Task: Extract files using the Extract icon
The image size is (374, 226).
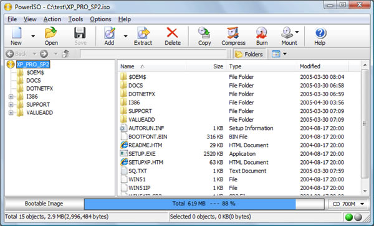Action: click(x=143, y=33)
